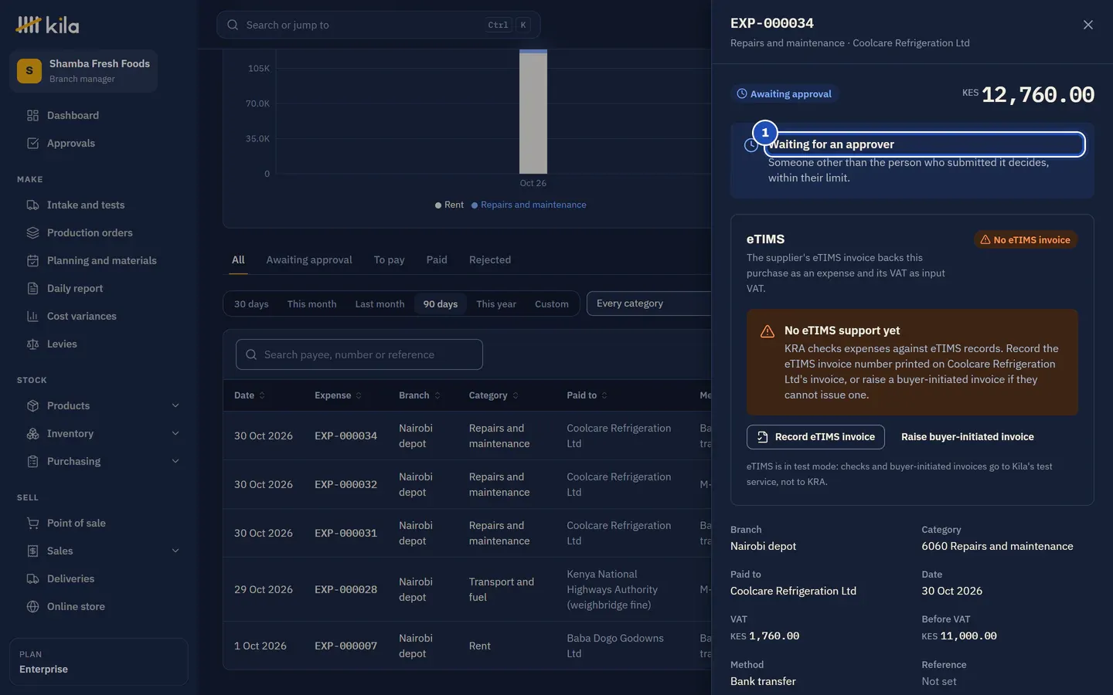The image size is (1113, 695).
Task: Open Production orders page
Action: tap(99, 233)
